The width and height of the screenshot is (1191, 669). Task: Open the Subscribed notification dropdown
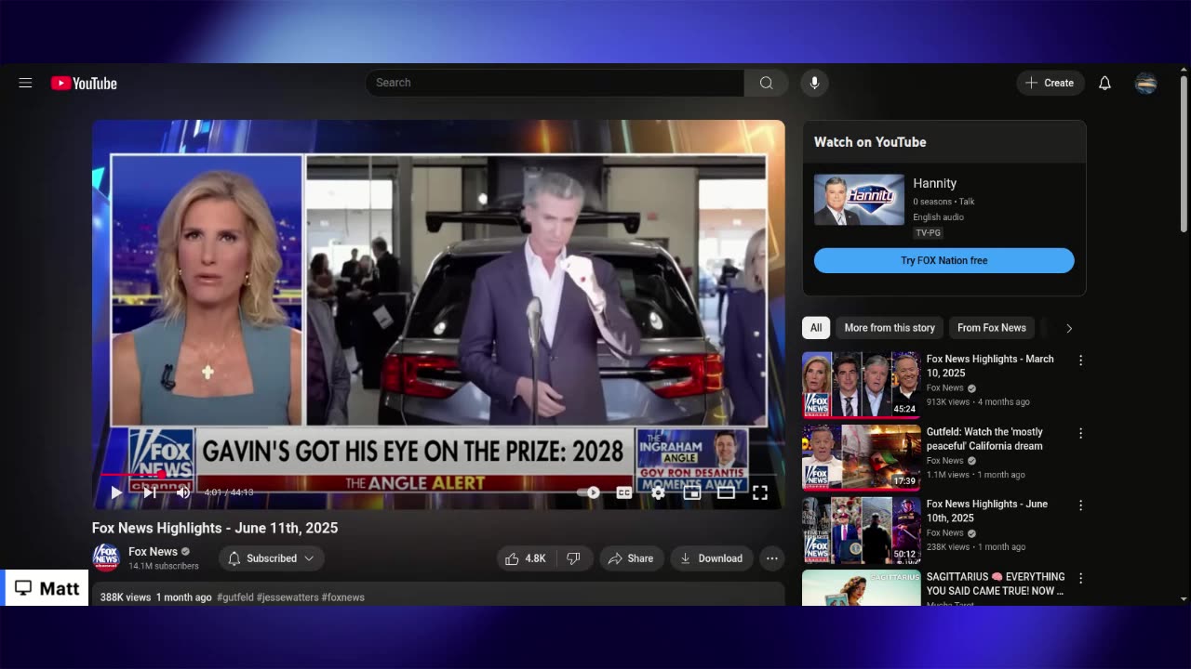[272, 558]
